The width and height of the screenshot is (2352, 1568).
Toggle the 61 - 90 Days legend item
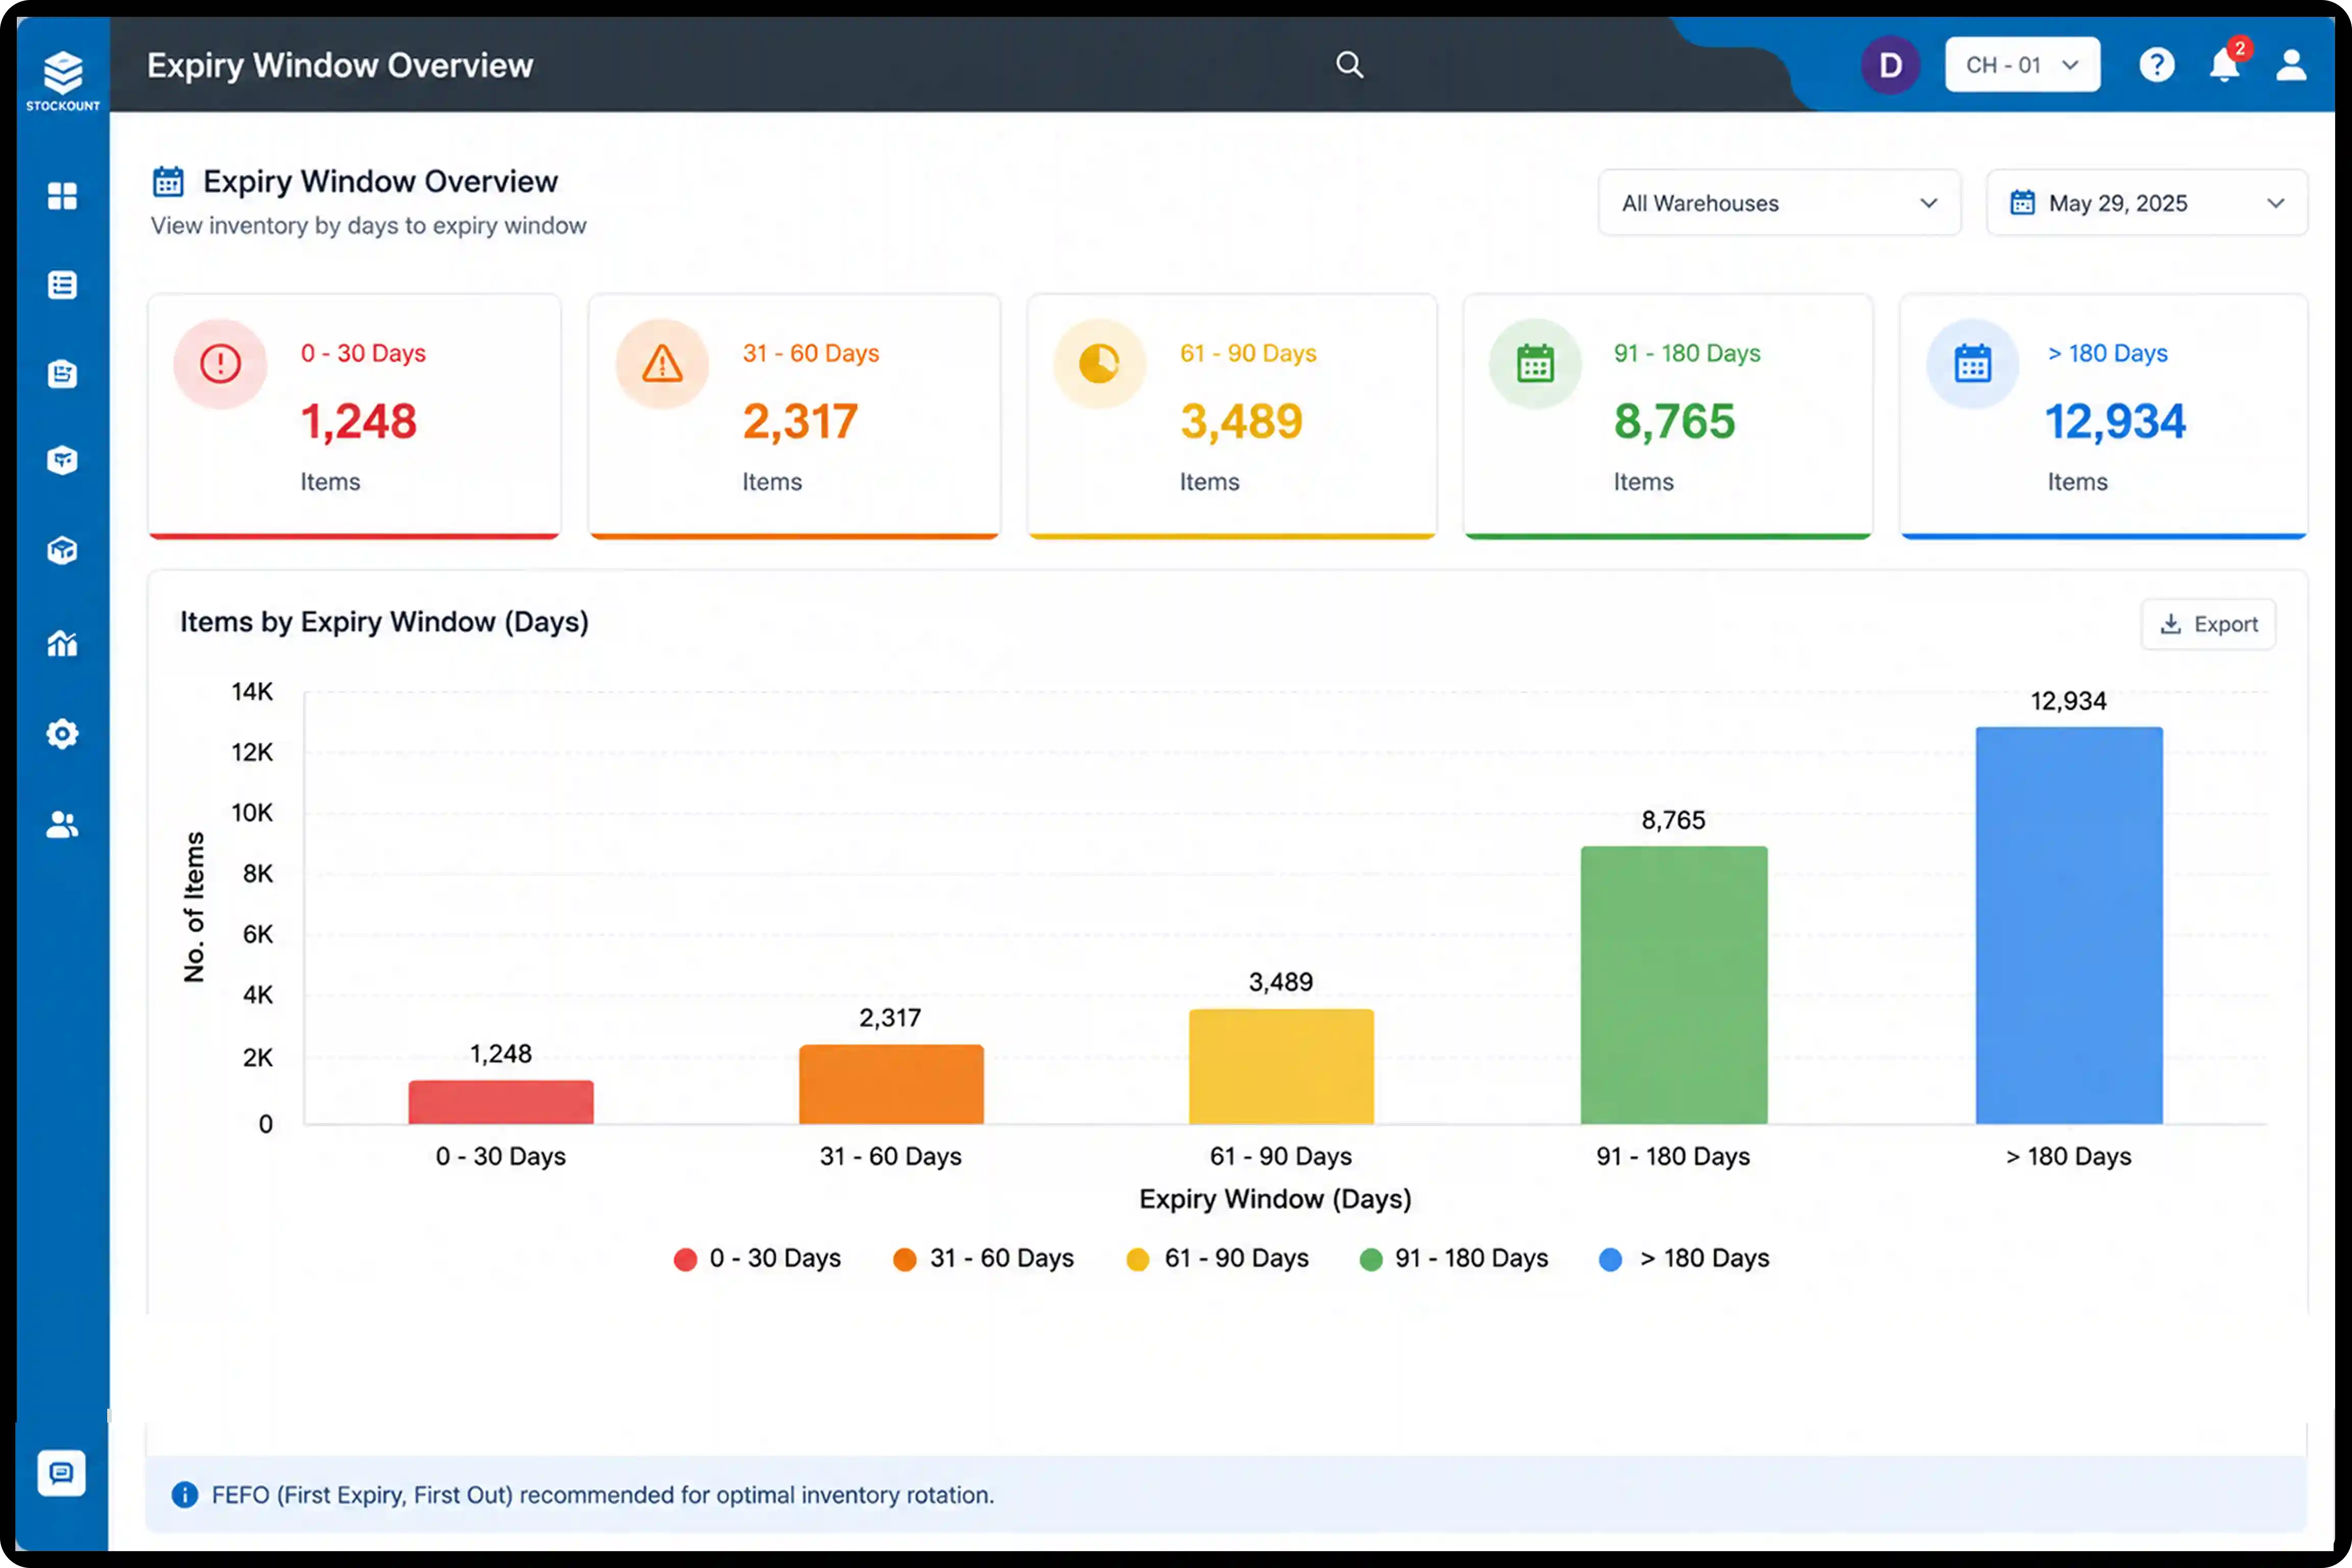(1217, 1258)
